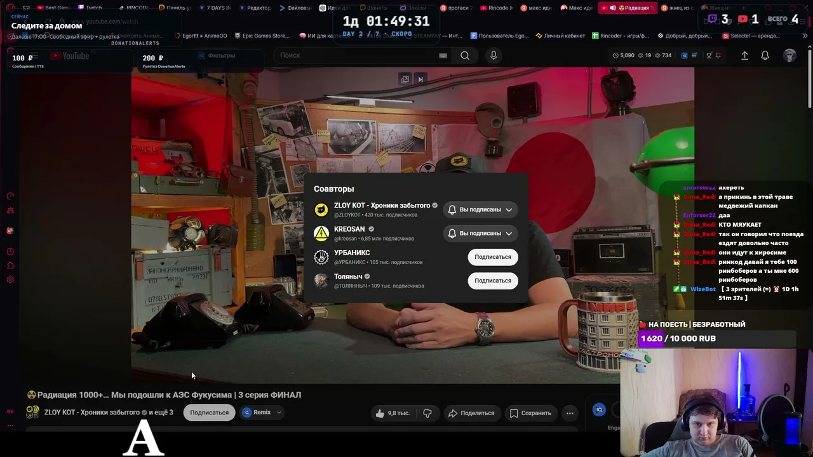Click the YouTube logo
813x457 pixels.
70,56
